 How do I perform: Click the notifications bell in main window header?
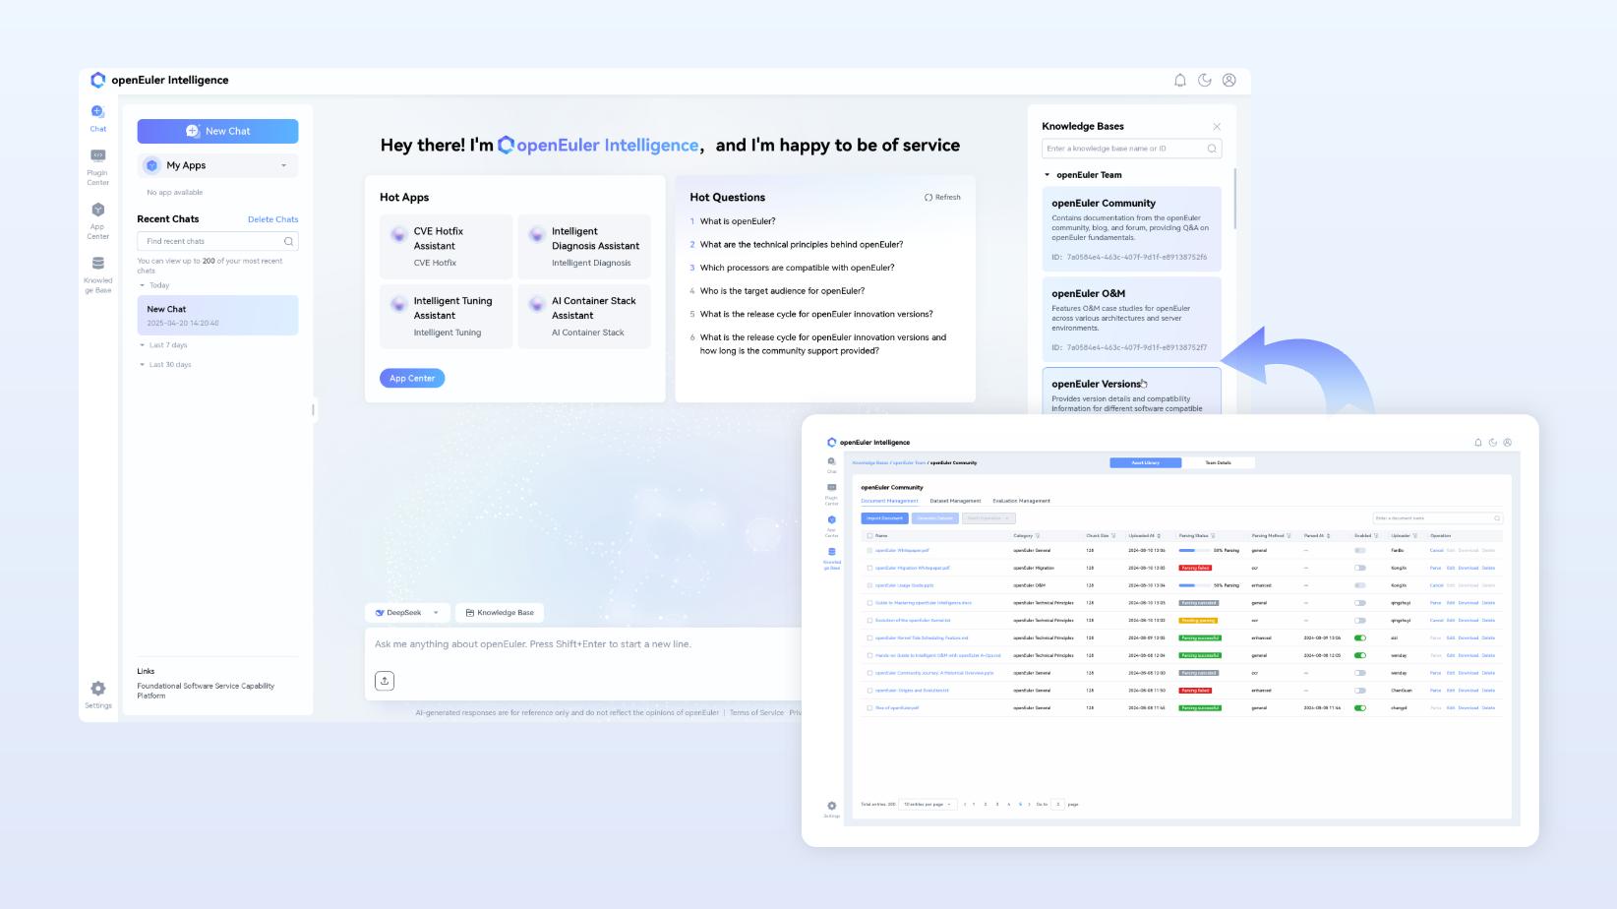(1180, 81)
